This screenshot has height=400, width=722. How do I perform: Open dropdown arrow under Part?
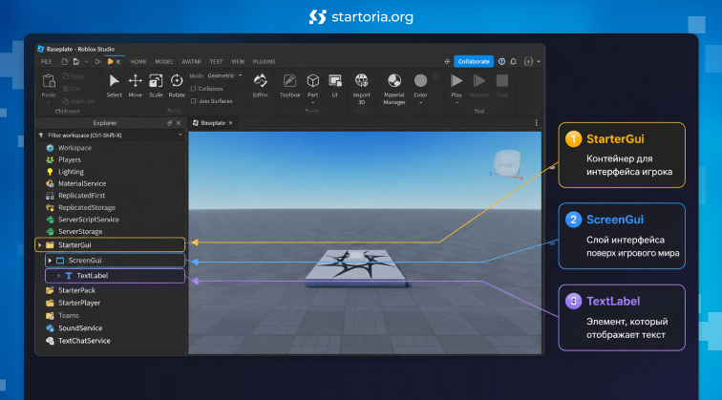312,103
